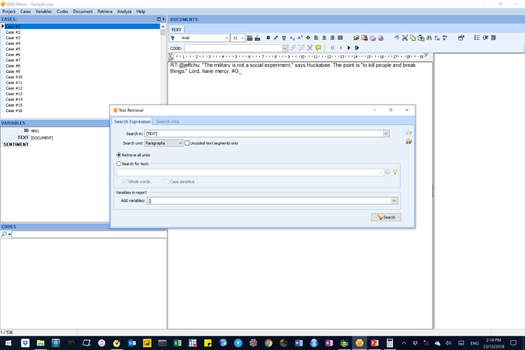This screenshot has height=350, width=525.
Task: Click the underline formatting icon
Action: point(284,38)
